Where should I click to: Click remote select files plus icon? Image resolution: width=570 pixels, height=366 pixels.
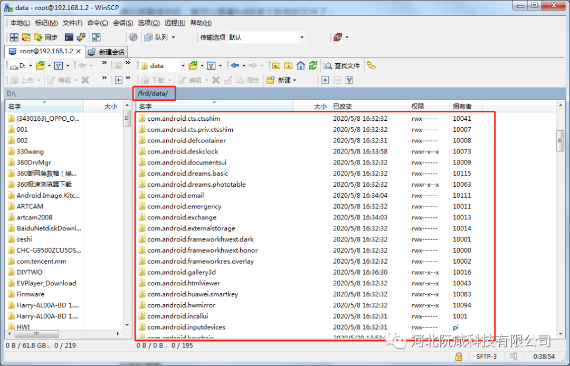pyautogui.click(x=325, y=80)
